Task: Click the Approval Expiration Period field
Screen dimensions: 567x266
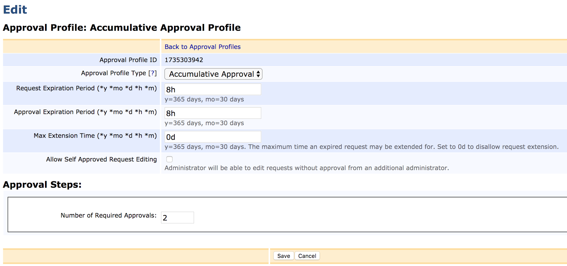Action: coord(213,113)
